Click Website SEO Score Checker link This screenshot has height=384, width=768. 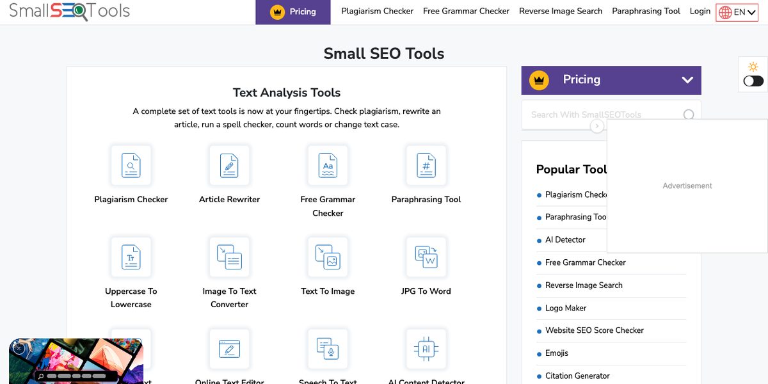pos(595,330)
